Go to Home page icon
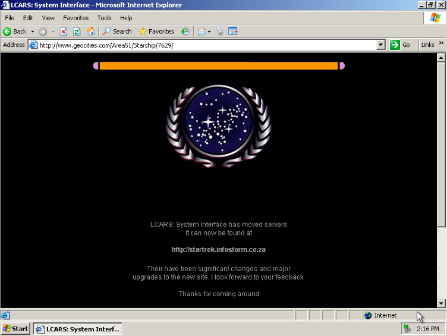Screen dimensions: 447x336 coord(90,32)
